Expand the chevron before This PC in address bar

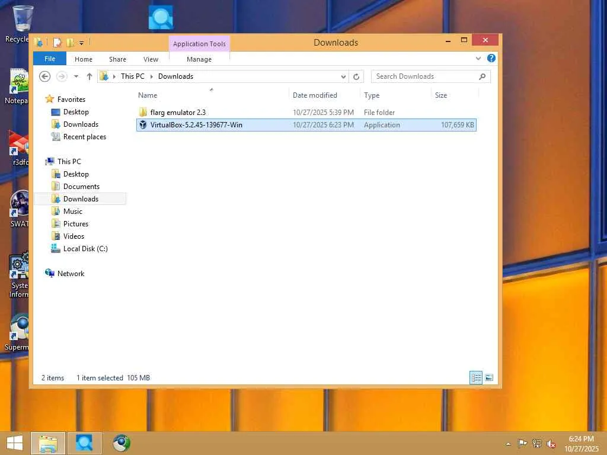point(114,76)
